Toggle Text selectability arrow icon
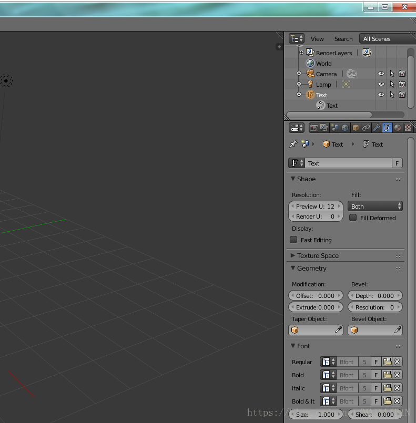The height and width of the screenshot is (423, 416). point(392,95)
